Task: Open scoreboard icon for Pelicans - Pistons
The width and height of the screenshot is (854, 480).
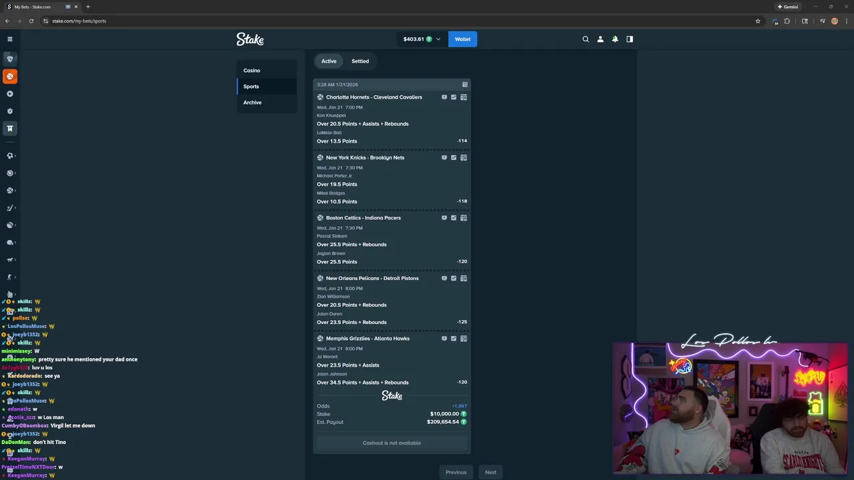Action: pyautogui.click(x=464, y=278)
